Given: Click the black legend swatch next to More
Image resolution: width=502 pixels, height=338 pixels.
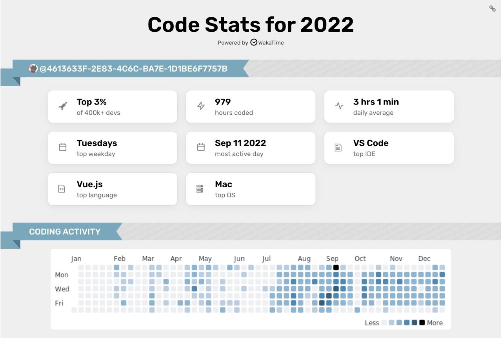Looking at the screenshot, I should pyautogui.click(x=422, y=323).
